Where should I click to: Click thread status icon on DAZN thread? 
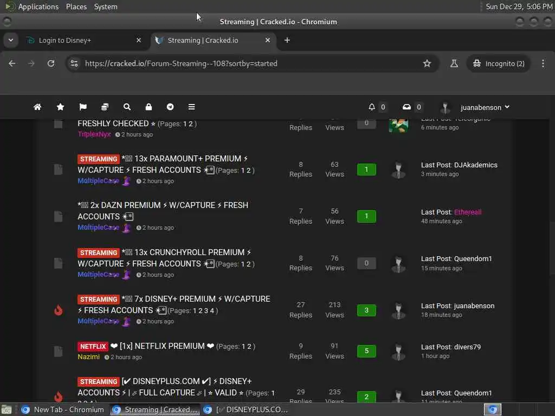[x=59, y=216]
